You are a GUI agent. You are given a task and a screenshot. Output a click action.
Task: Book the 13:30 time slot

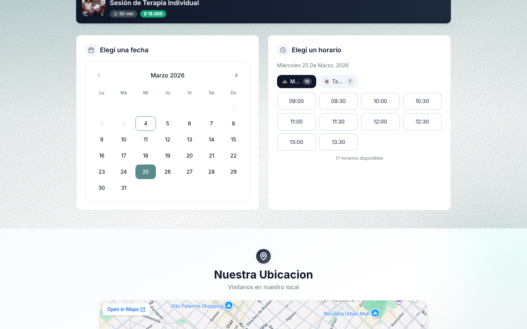[338, 142]
